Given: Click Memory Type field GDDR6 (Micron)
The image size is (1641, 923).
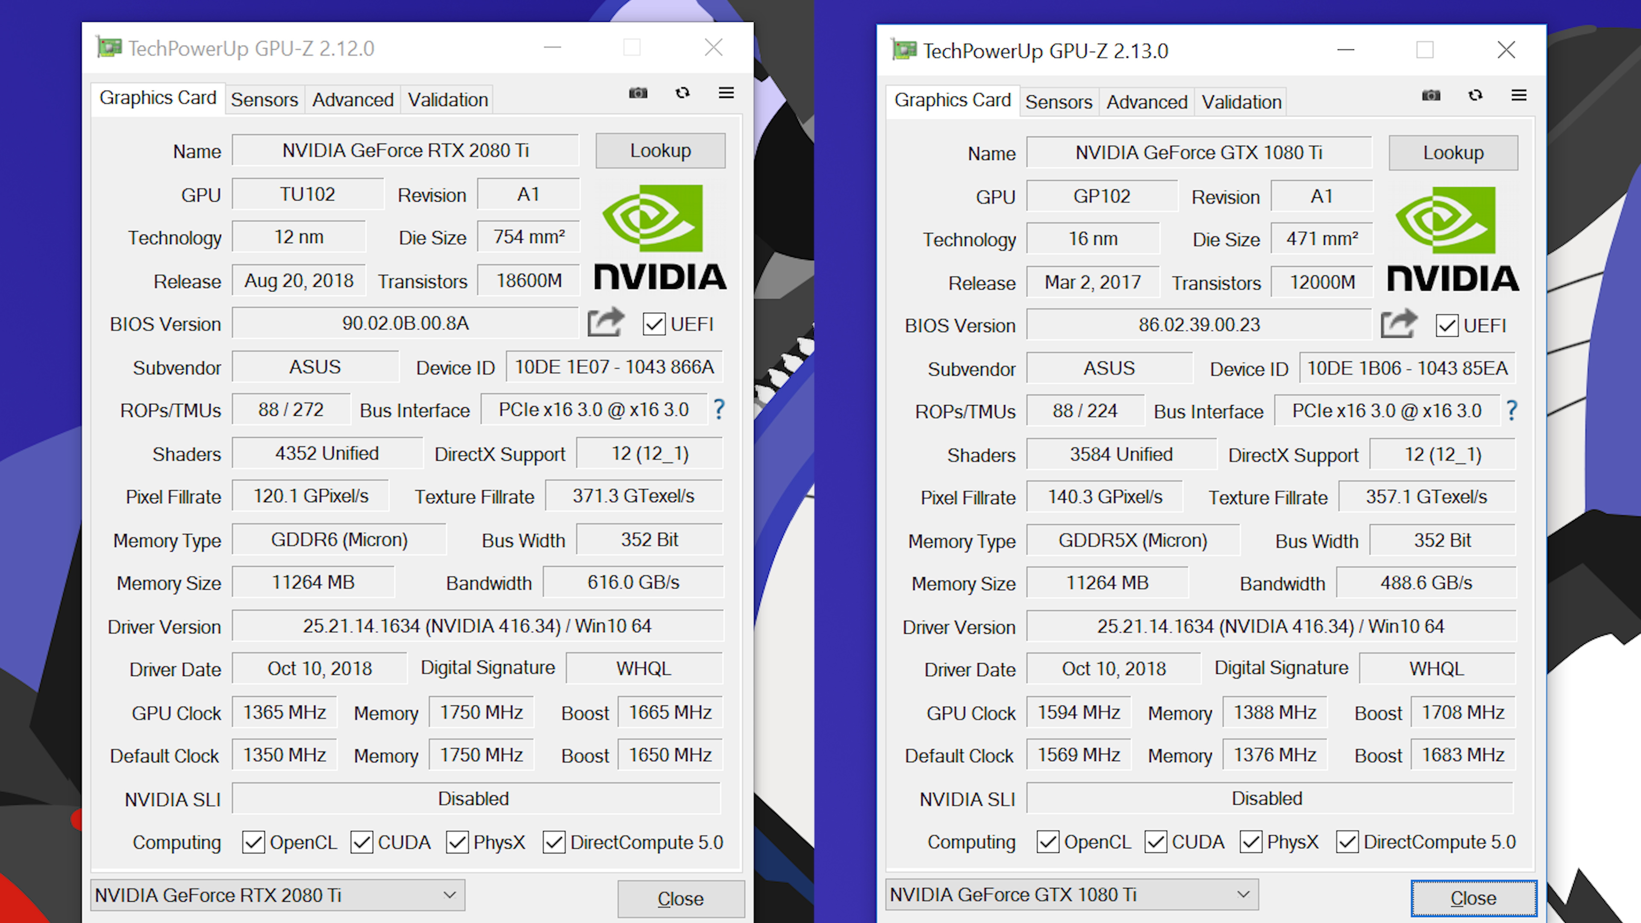Looking at the screenshot, I should pos(339,540).
